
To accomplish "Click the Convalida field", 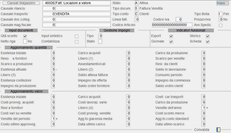I will click(x=218, y=130).
